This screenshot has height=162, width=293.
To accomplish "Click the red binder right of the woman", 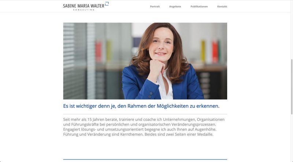I will pos(215,51).
